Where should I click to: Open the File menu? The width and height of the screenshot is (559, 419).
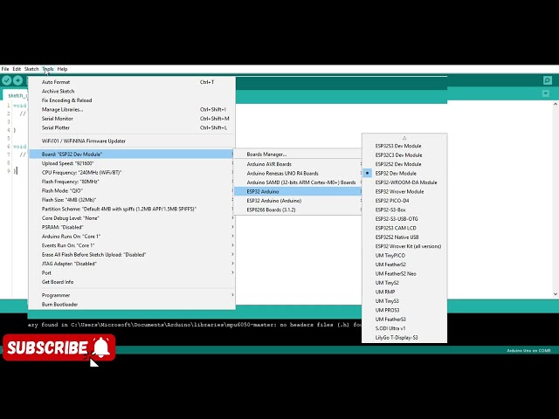[5, 69]
